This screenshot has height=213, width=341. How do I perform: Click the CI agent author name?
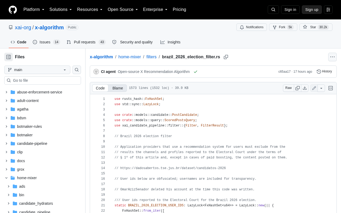[x=108, y=72]
